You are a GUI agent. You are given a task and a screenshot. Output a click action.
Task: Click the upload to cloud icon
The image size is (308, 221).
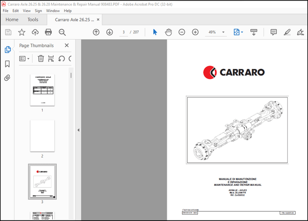35,32
